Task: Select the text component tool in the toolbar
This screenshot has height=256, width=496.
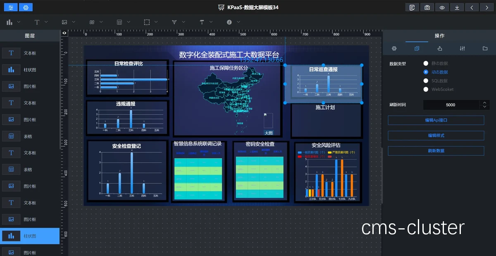Action: (x=37, y=22)
